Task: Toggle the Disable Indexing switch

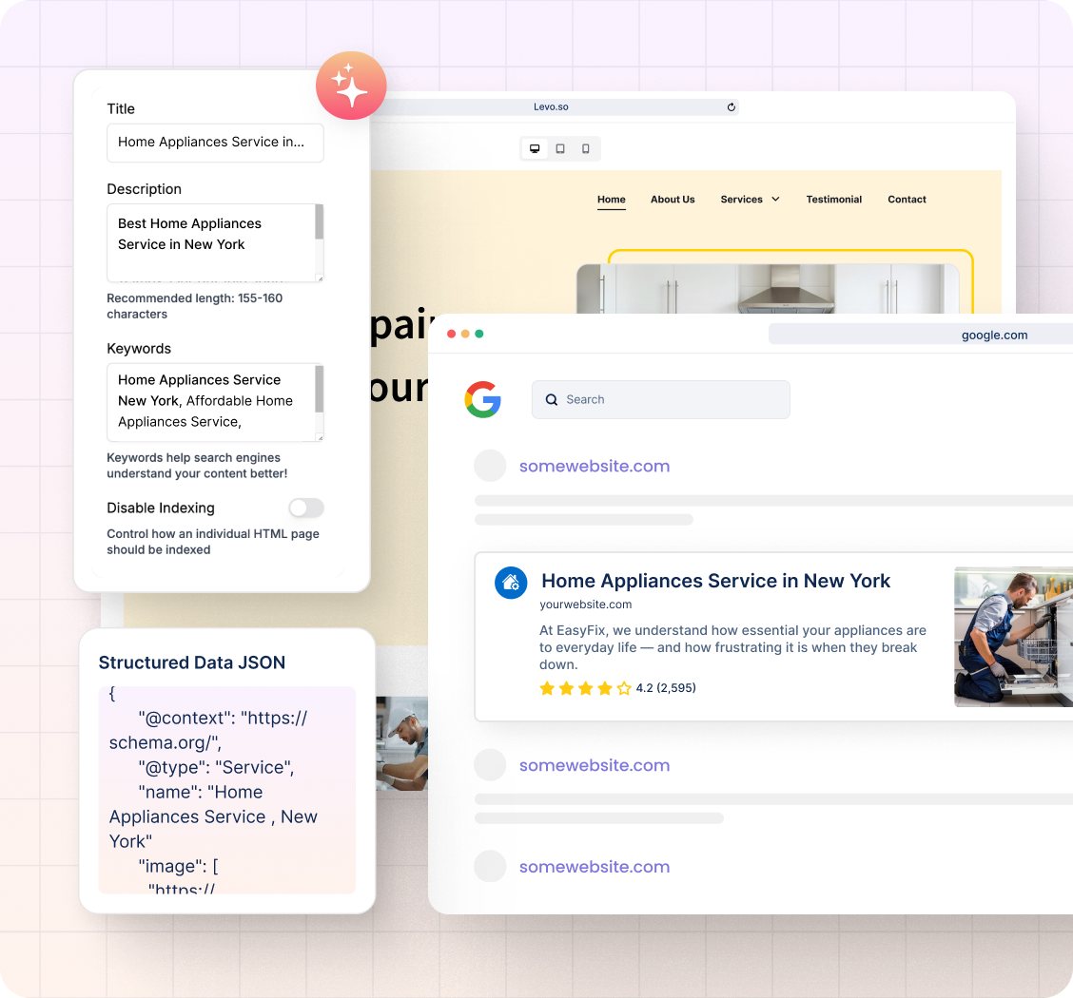Action: coord(306,508)
